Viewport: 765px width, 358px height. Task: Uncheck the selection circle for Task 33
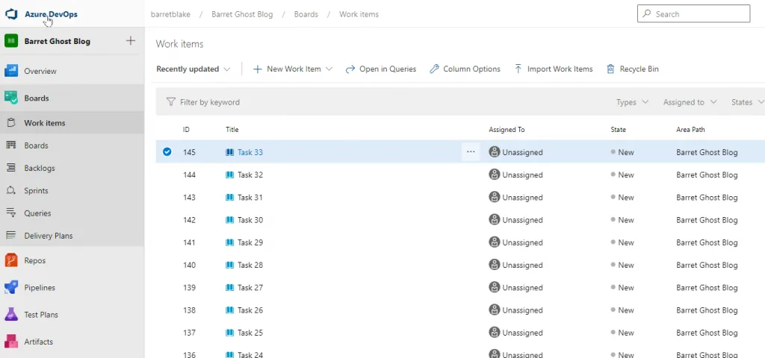167,152
